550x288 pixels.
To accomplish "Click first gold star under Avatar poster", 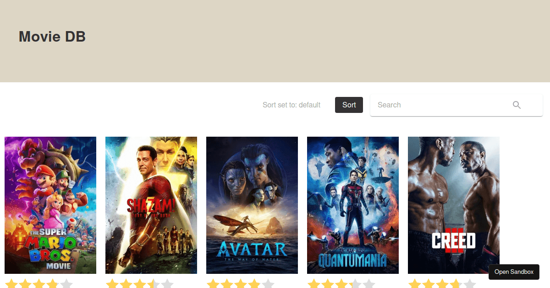I will [x=213, y=284].
